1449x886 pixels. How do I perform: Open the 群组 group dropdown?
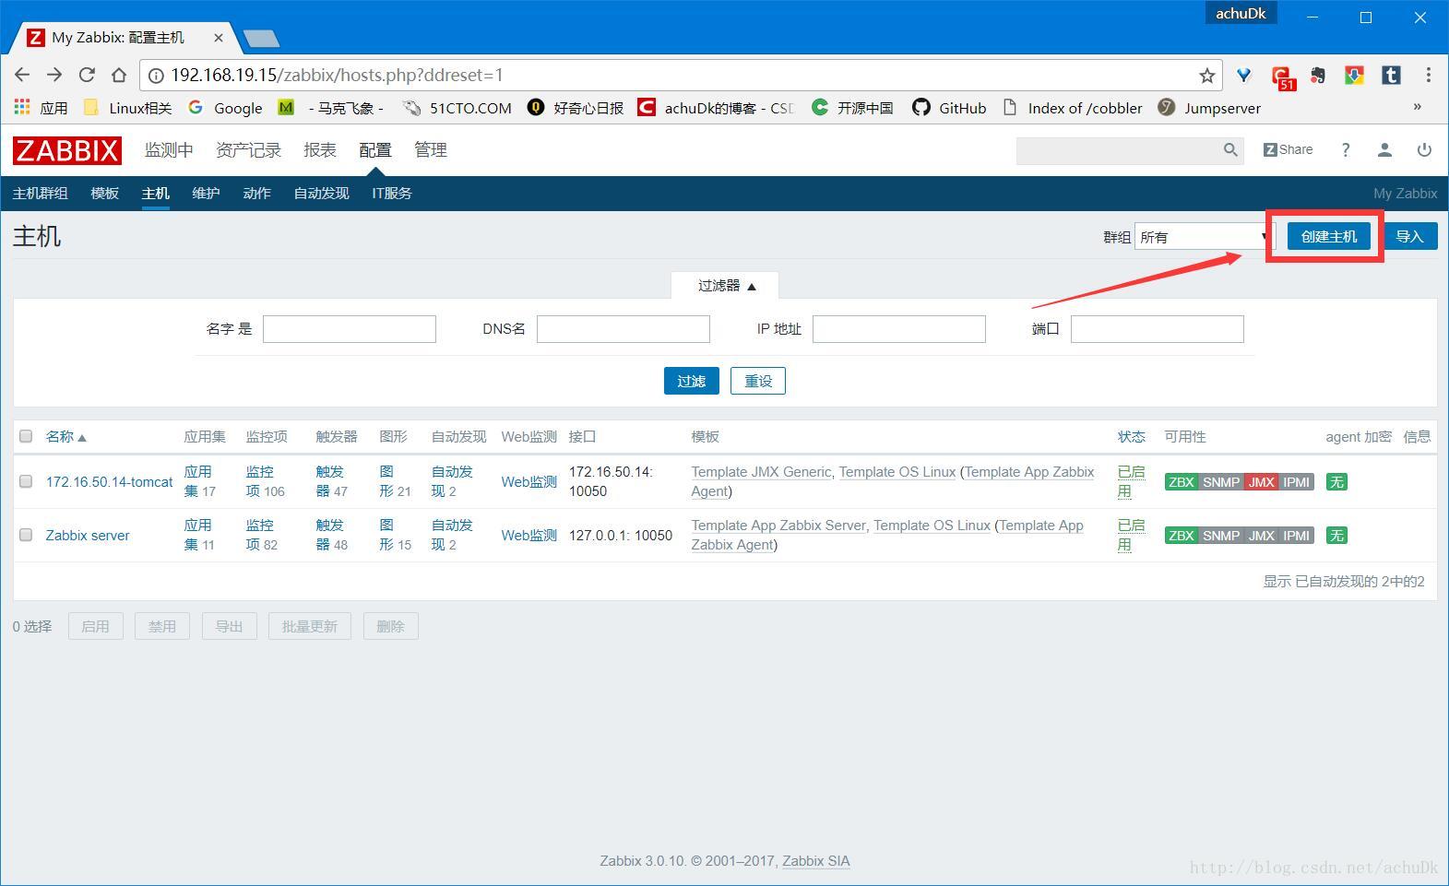tap(1205, 237)
